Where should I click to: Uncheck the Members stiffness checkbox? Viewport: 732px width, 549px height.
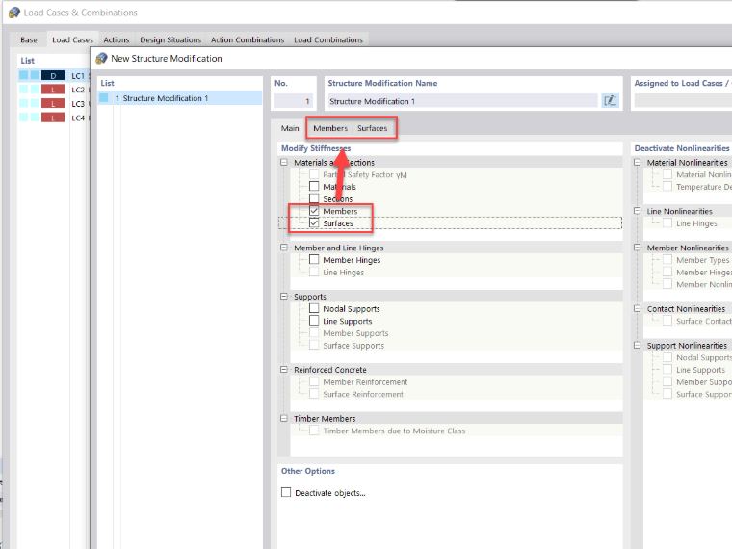tap(314, 211)
